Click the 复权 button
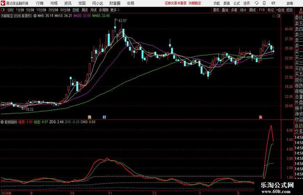 [216, 10]
